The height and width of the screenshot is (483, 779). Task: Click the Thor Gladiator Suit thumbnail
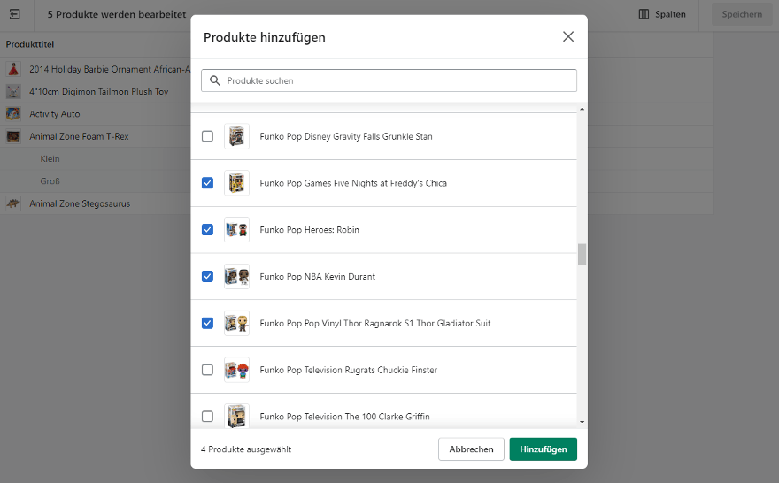[236, 323]
